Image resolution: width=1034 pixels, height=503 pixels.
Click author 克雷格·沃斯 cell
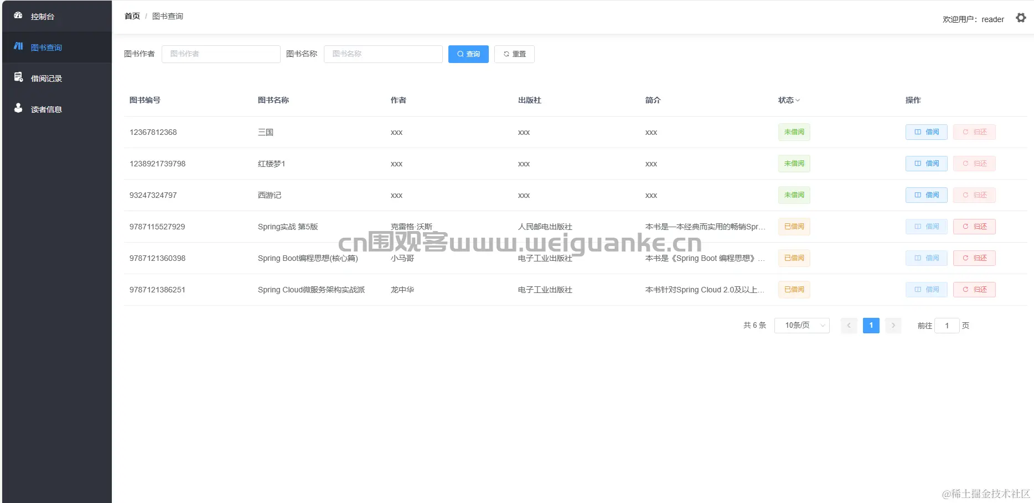pos(411,227)
